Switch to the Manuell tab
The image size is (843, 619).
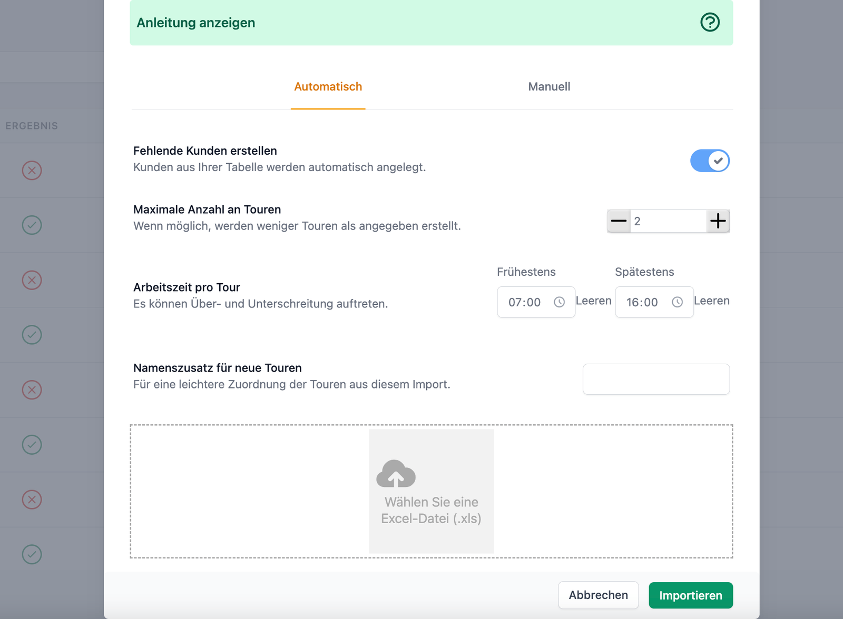[x=549, y=87]
